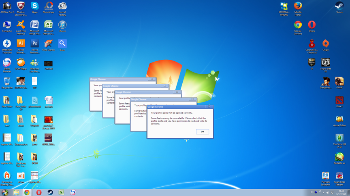This screenshot has height=196, width=350.
Task: Open Angry Birds Seasons icon
Action: coord(339,179)
